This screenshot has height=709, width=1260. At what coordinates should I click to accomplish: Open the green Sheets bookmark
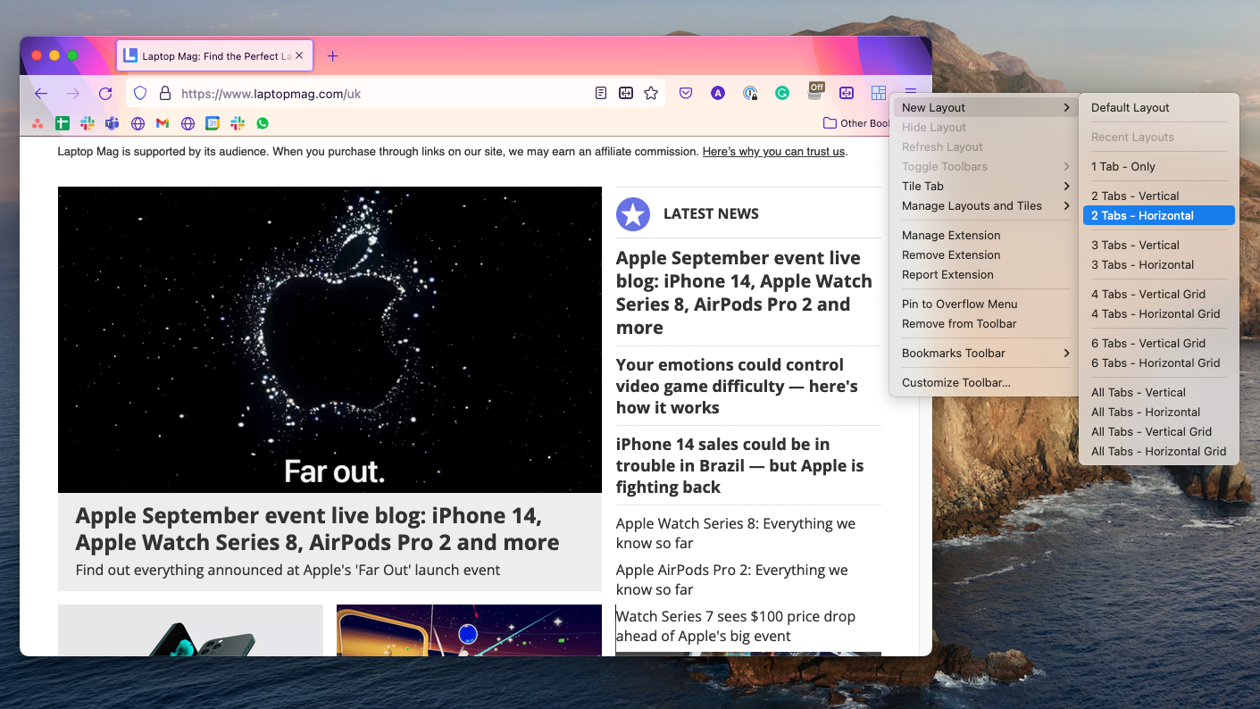coord(63,123)
